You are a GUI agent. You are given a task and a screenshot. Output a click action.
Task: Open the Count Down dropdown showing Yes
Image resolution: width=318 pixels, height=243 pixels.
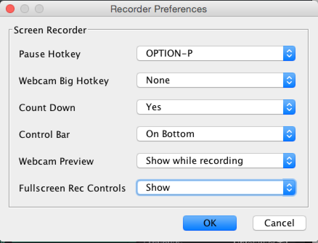(x=216, y=107)
